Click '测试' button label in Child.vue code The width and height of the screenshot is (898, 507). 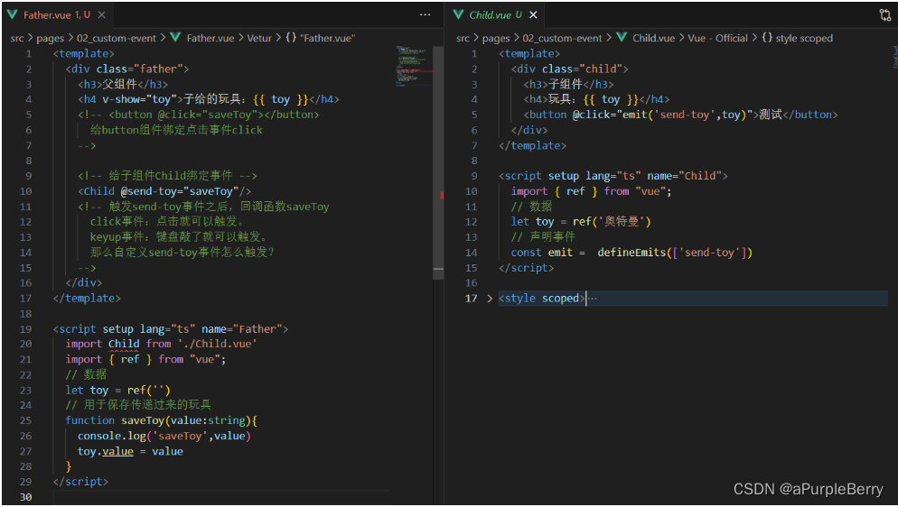pos(771,115)
